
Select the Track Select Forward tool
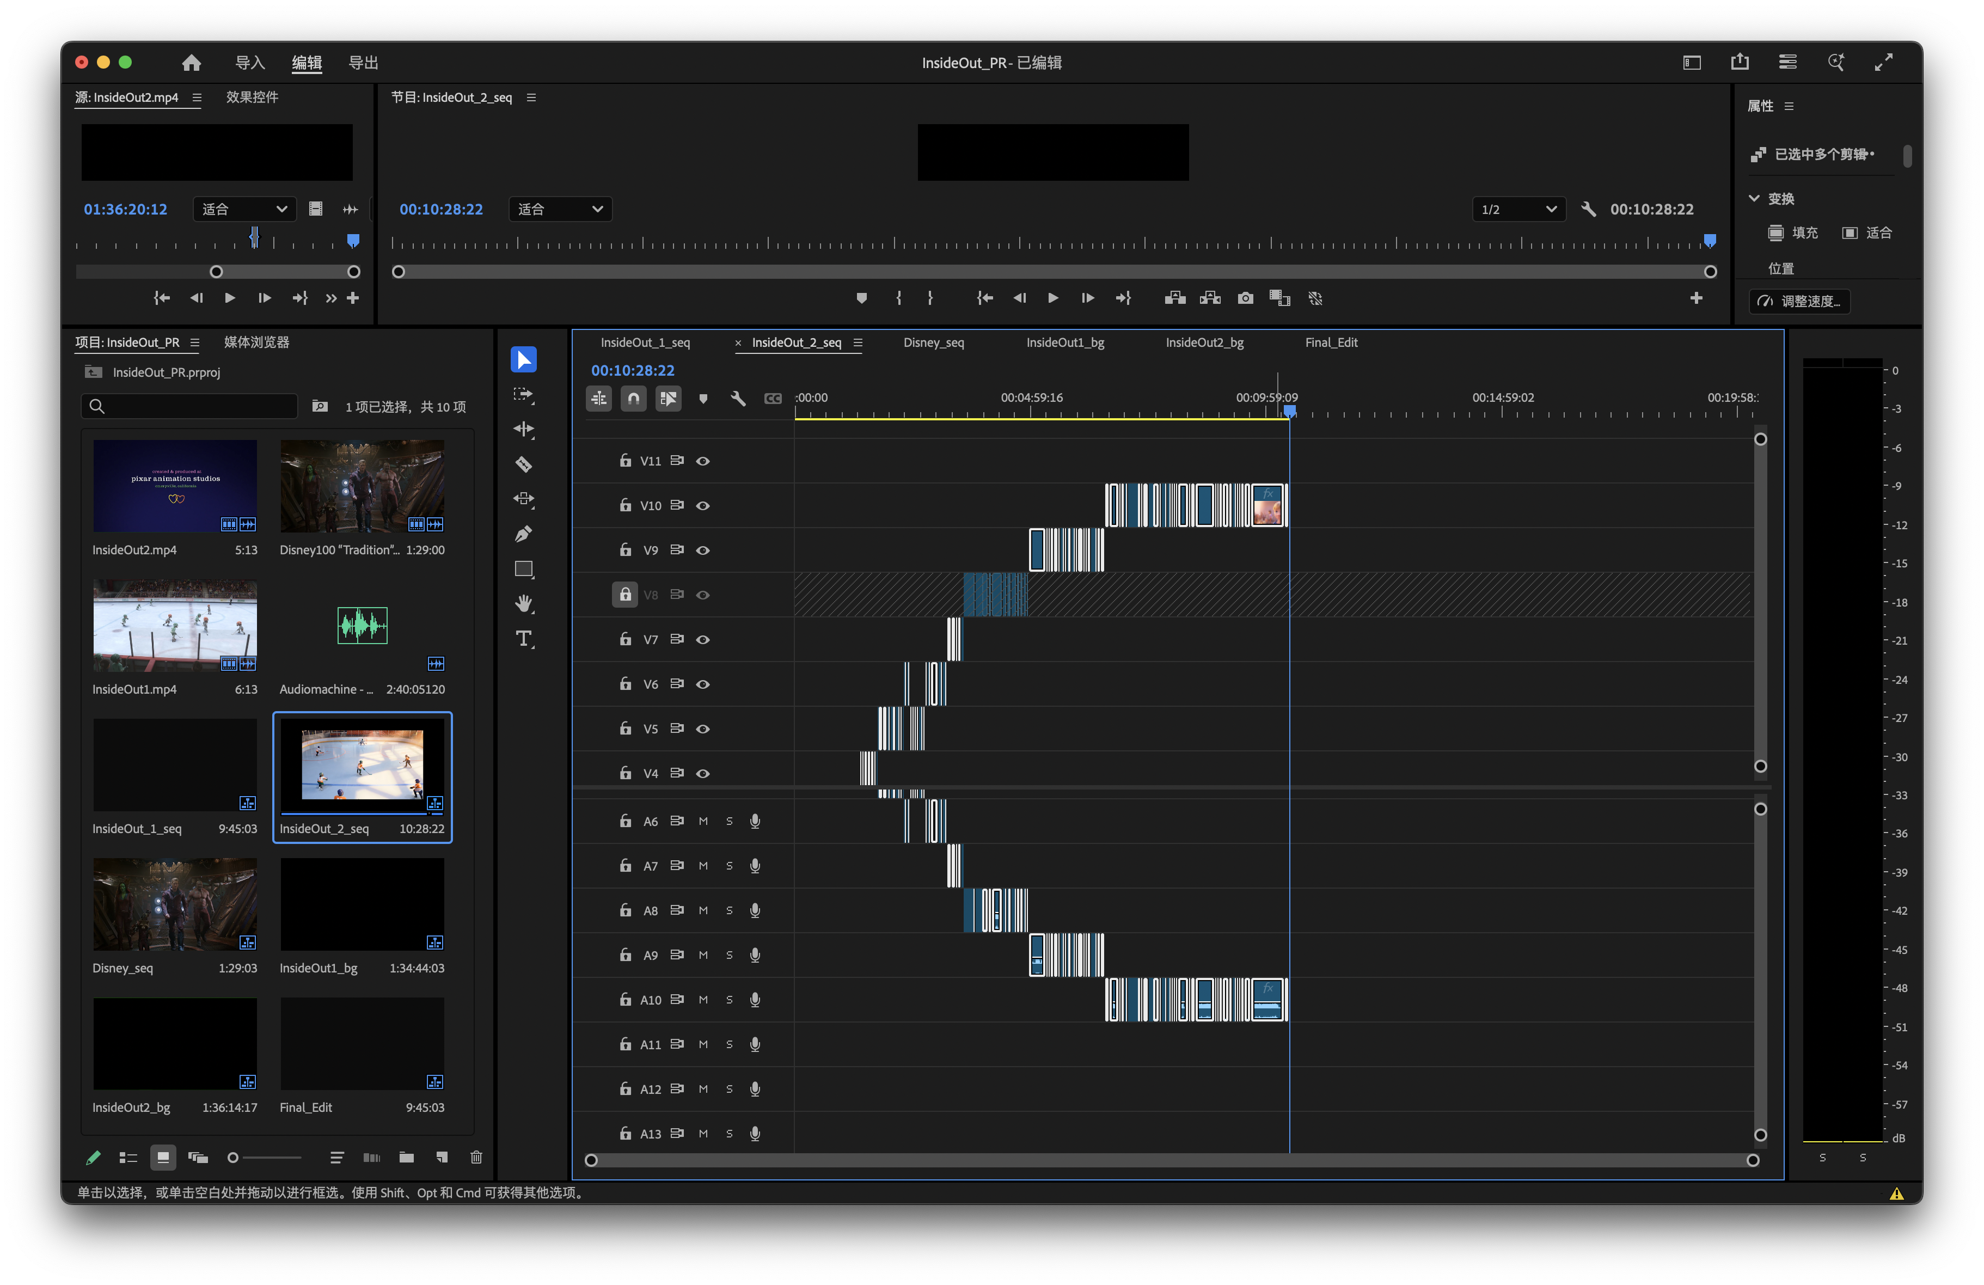pyautogui.click(x=524, y=394)
